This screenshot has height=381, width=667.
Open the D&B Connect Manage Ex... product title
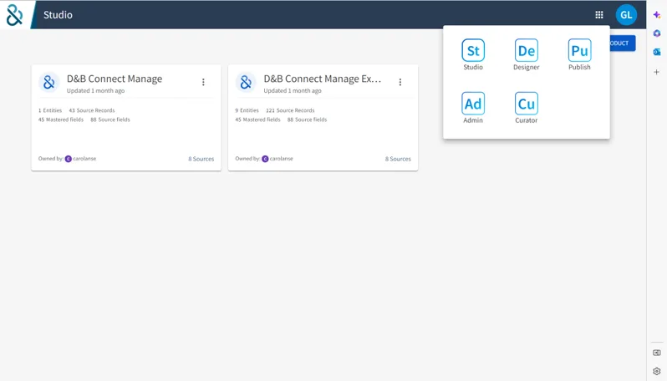pyautogui.click(x=323, y=79)
